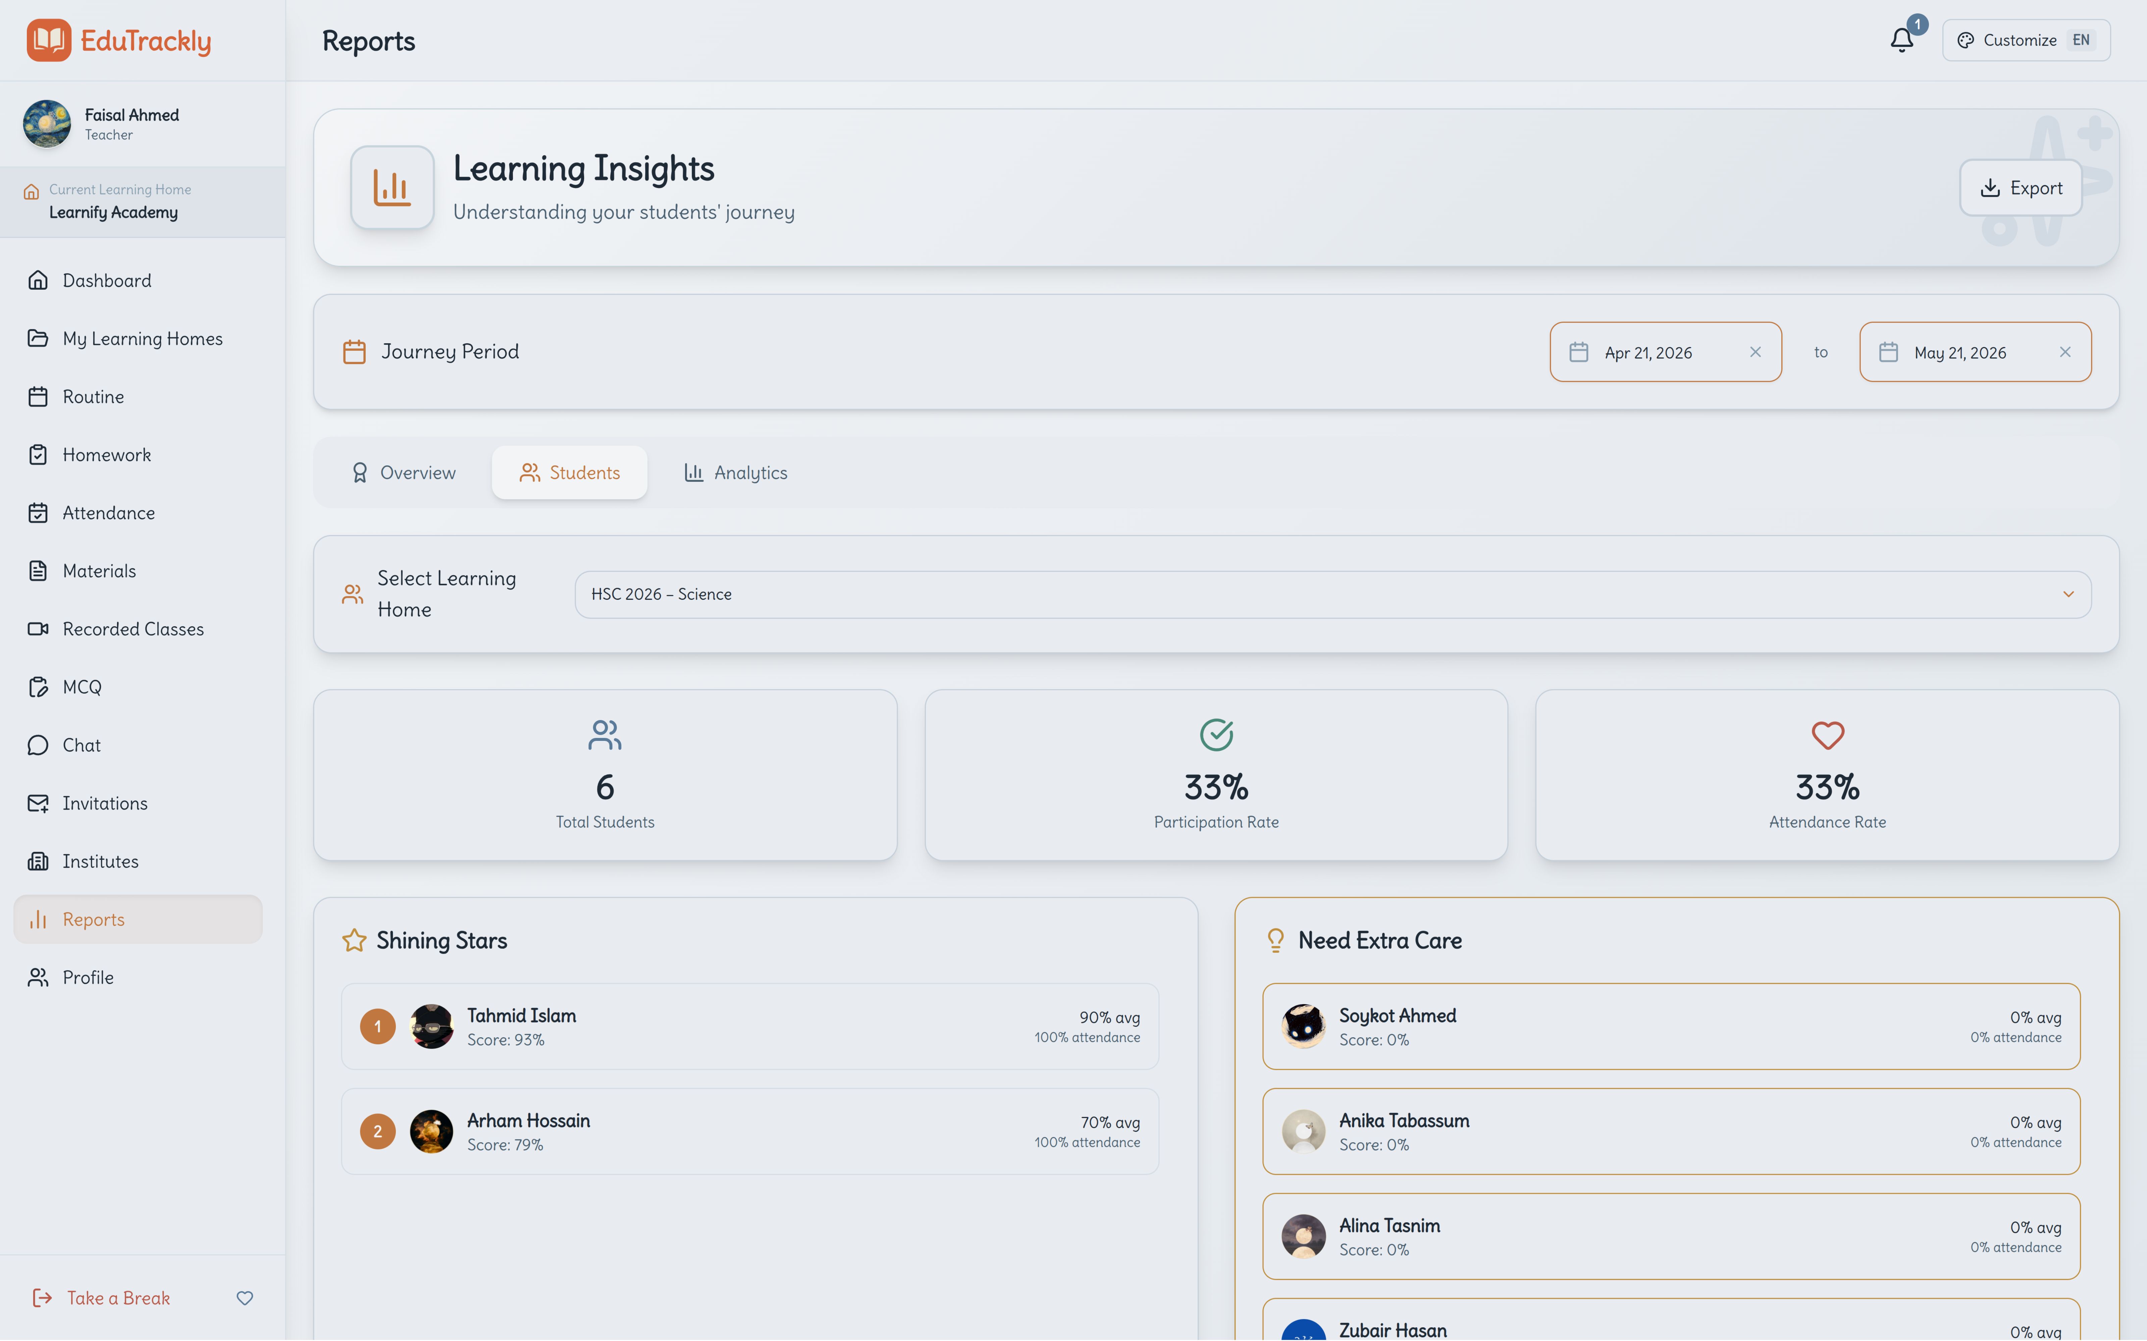The image size is (2147, 1341).
Task: Select the Students tab
Action: [570, 473]
